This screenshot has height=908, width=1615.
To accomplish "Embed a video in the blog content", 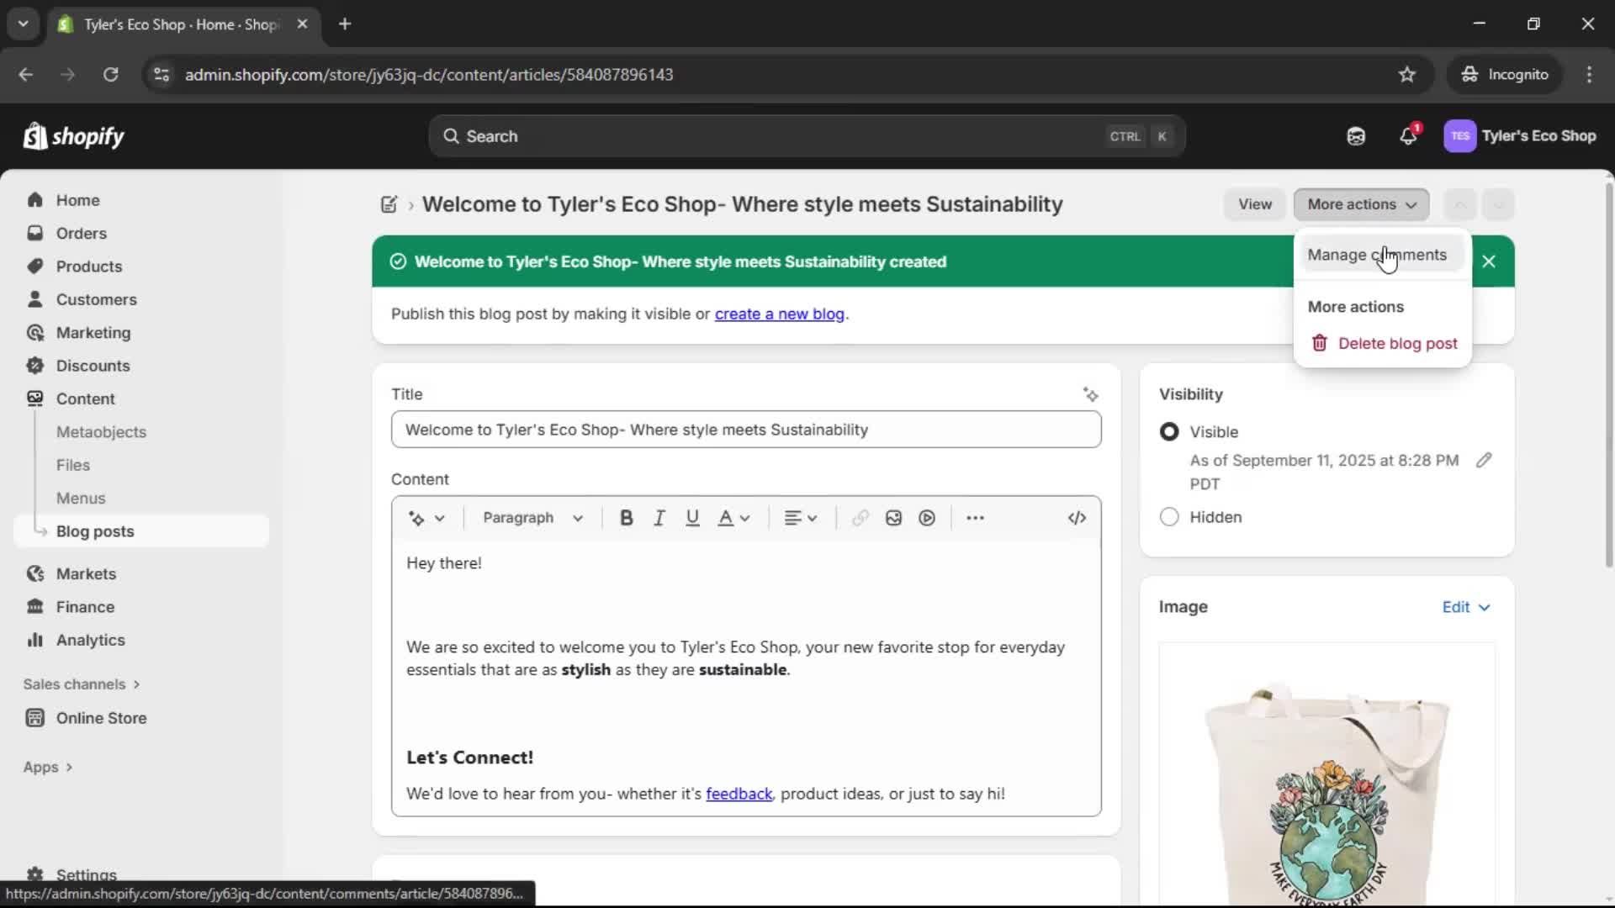I will point(926,518).
